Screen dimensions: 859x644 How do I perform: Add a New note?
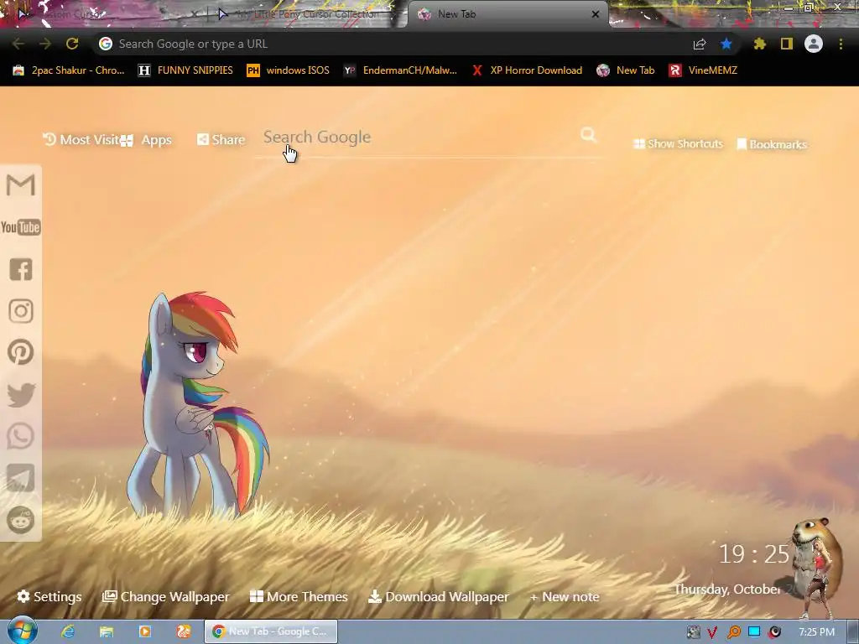(x=565, y=597)
